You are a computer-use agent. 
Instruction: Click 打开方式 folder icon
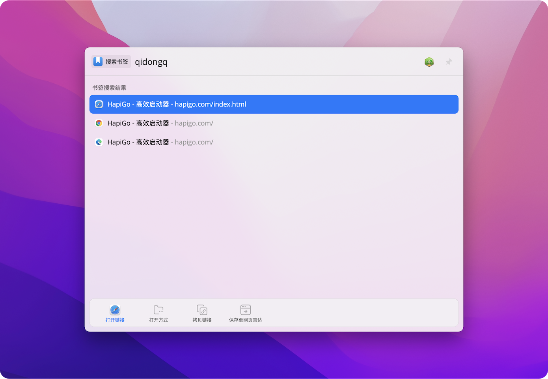(x=158, y=310)
